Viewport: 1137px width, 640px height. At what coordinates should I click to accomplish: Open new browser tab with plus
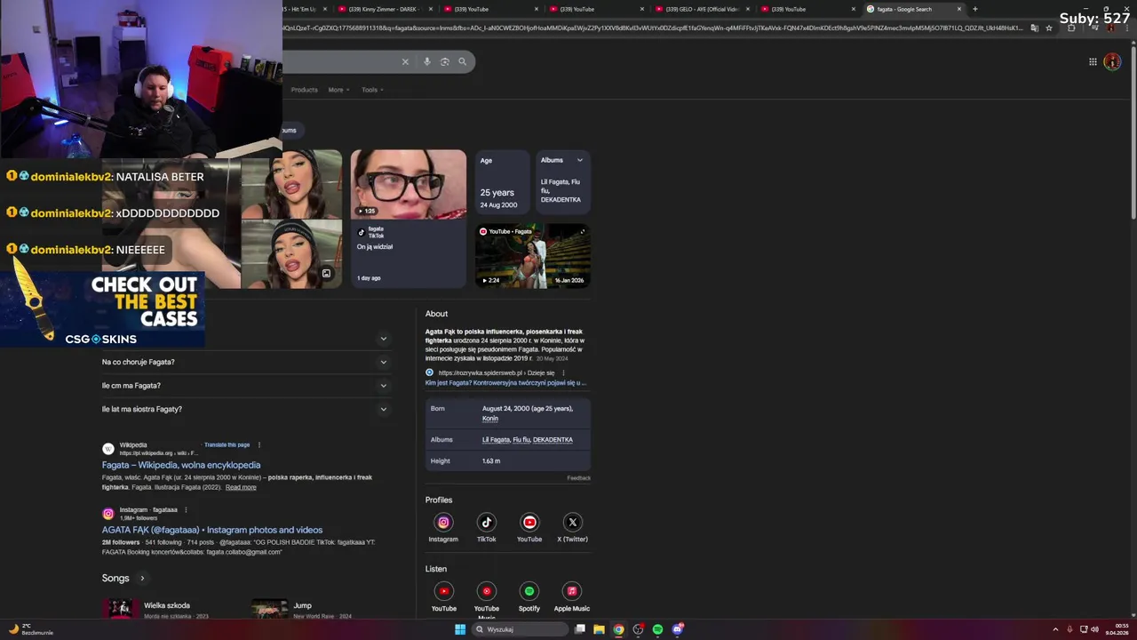point(974,9)
